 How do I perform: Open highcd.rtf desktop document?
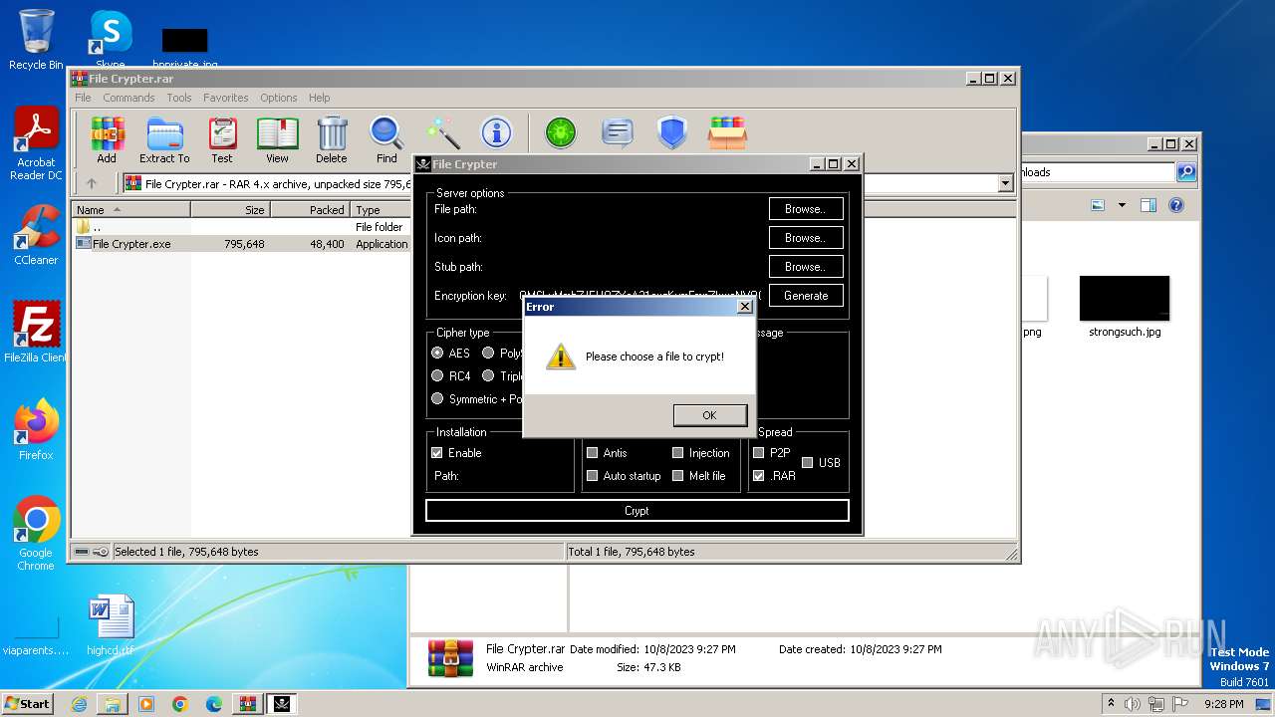pyautogui.click(x=111, y=625)
